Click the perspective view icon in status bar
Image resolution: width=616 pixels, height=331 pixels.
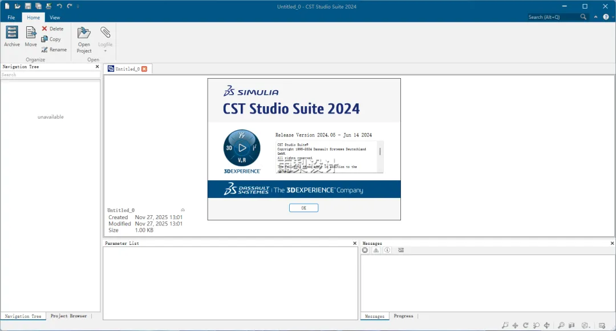point(572,325)
